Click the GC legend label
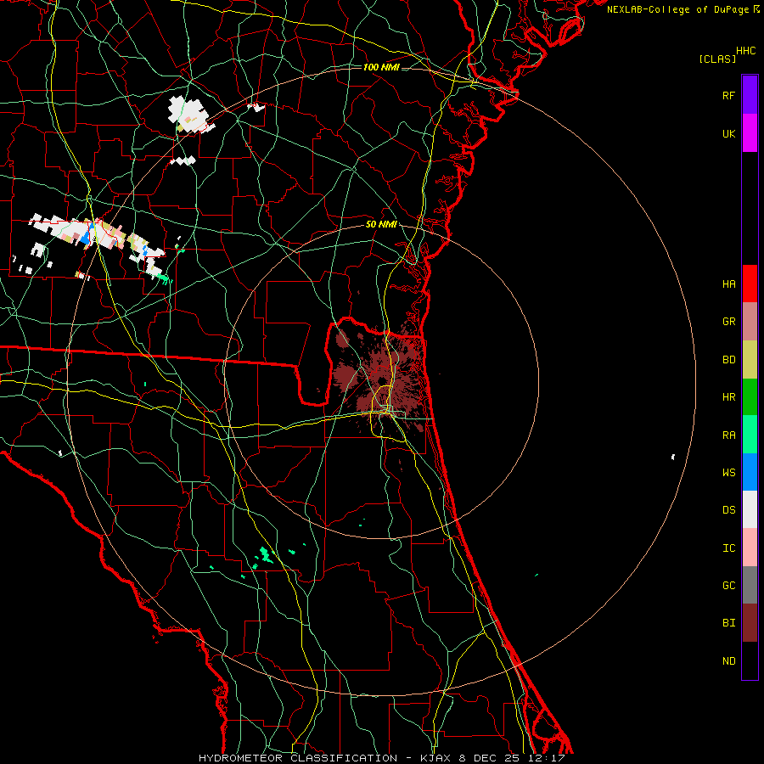 728,586
